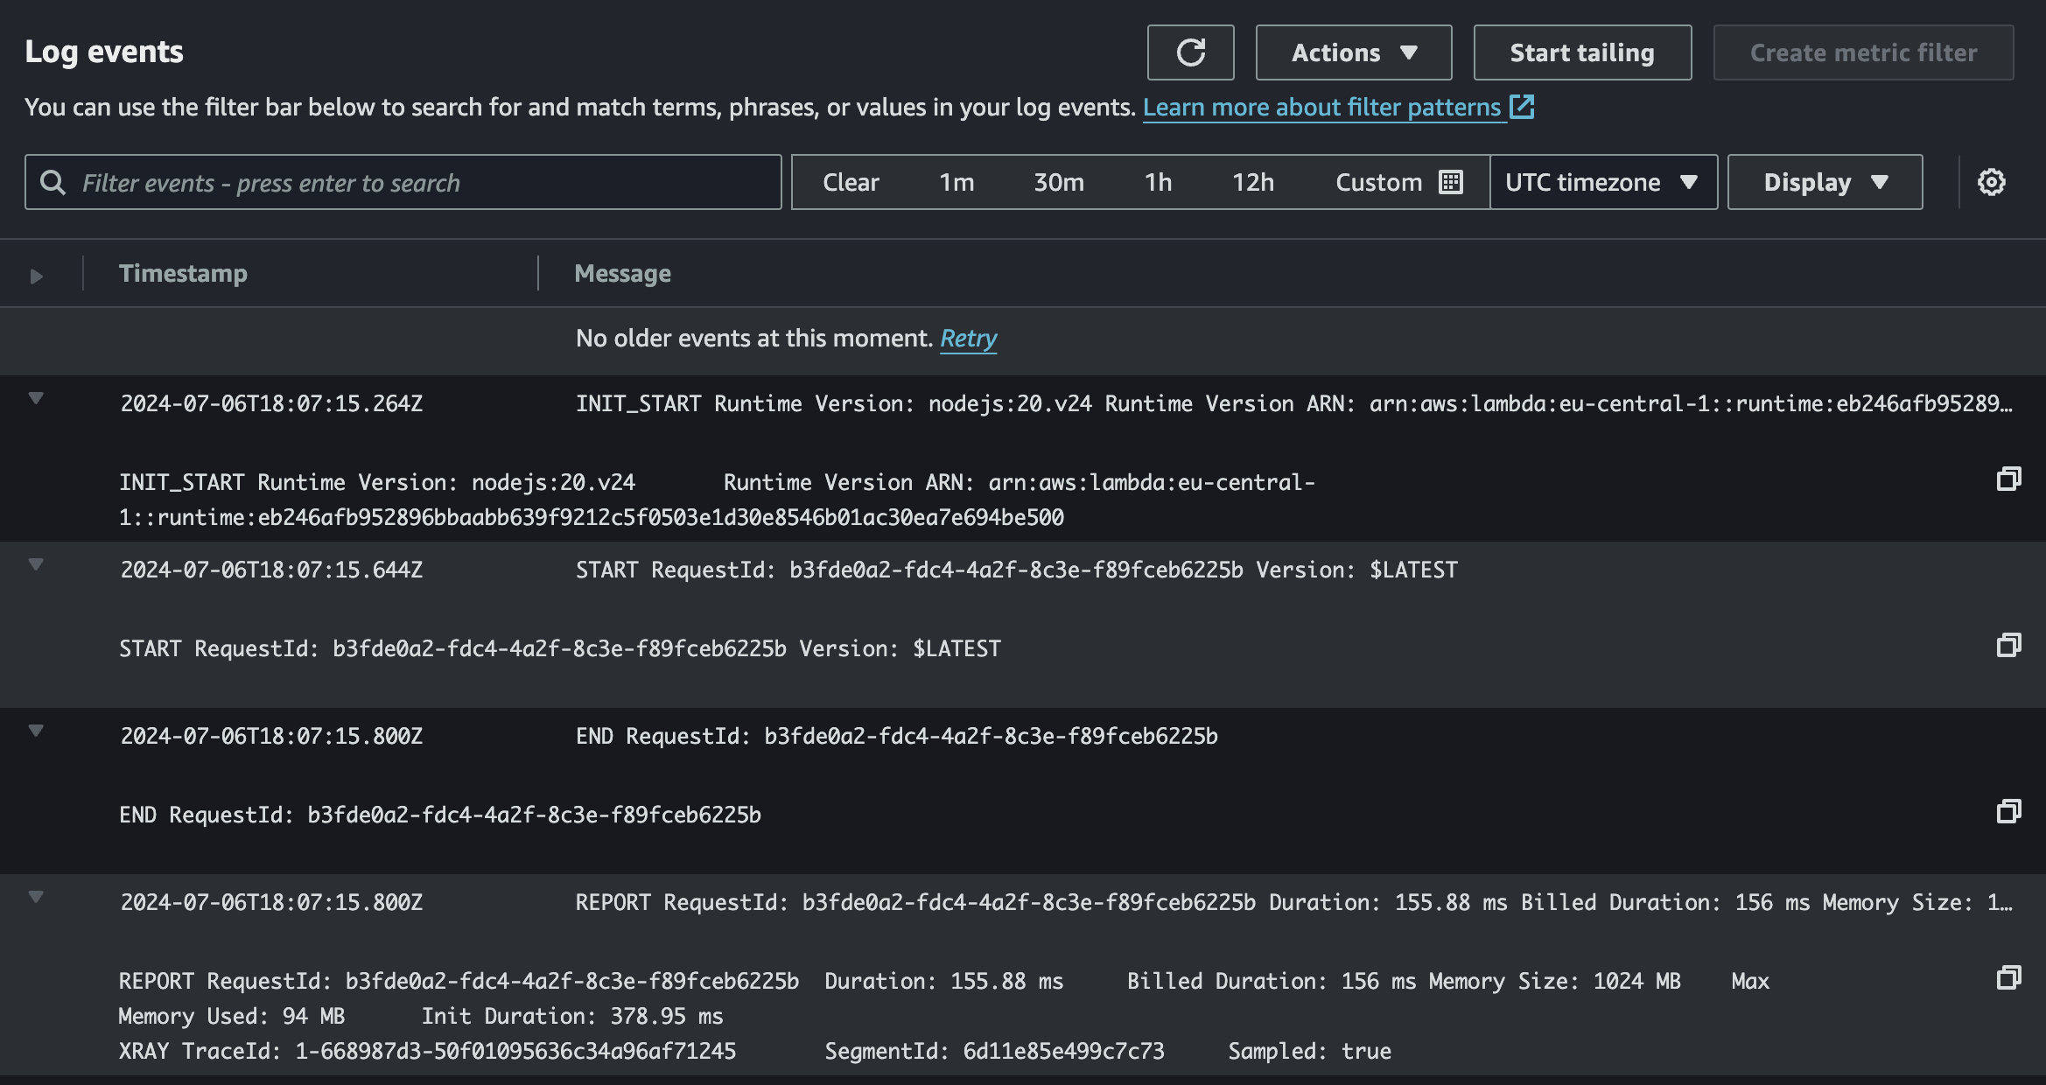The image size is (2046, 1085).
Task: Retry loading older log events
Action: 969,339
